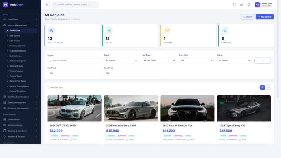Open the messages envelope icon

[242, 5]
